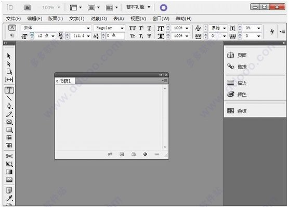This screenshot has width=289, height=207.
Task: Switch to character formatting controls (A)
Action: (x=12, y=28)
